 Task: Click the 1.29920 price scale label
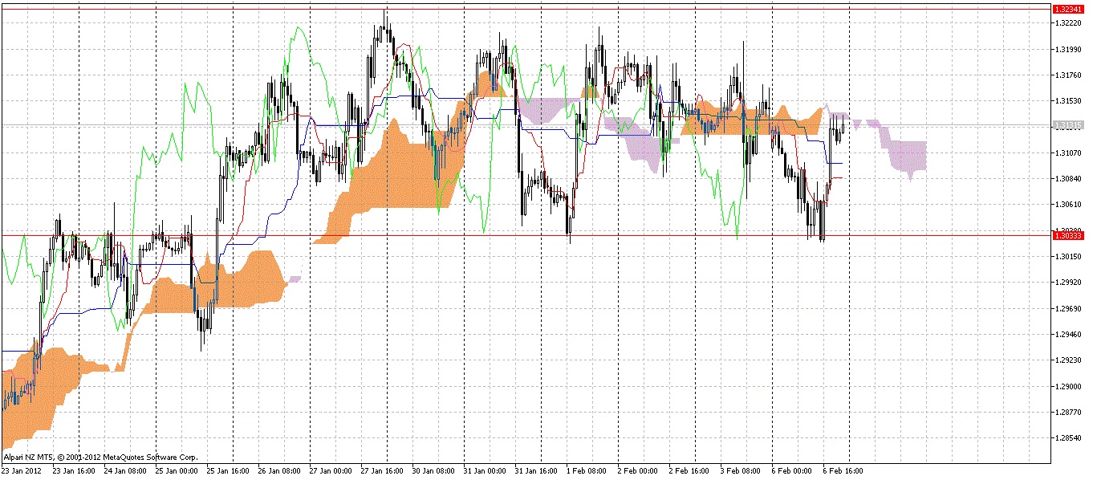pyautogui.click(x=1068, y=283)
